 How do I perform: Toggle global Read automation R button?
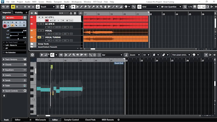point(25,7)
